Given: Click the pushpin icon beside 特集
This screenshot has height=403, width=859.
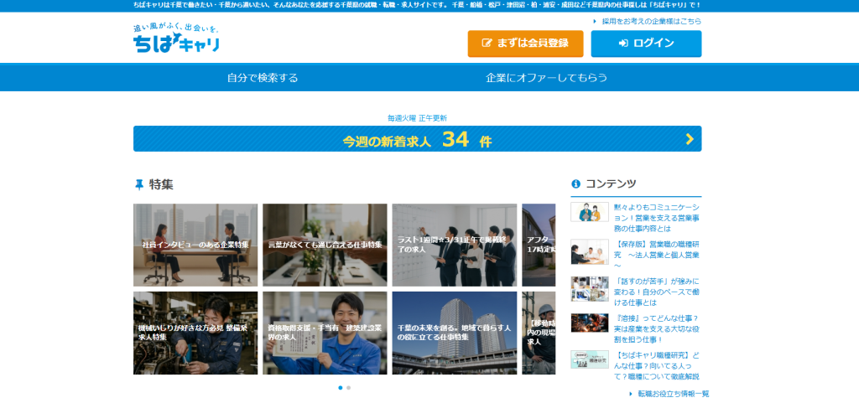Looking at the screenshot, I should pos(139,184).
